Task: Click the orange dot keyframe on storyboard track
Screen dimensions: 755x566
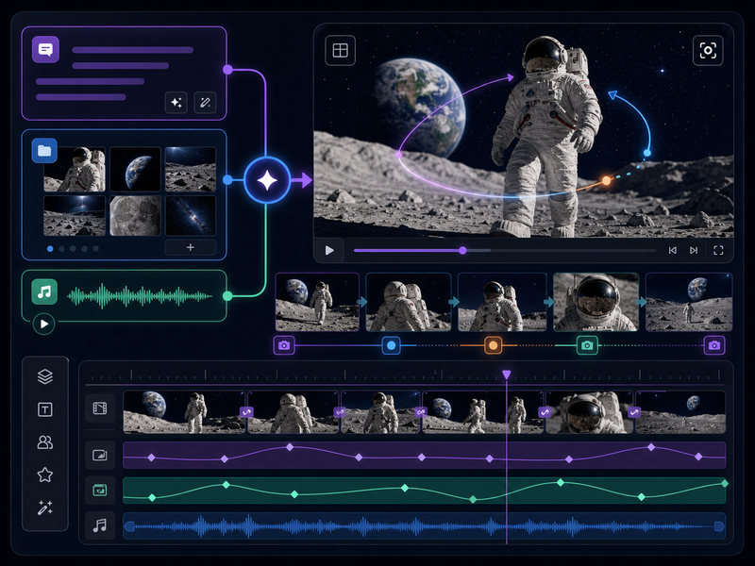Action: tap(493, 345)
